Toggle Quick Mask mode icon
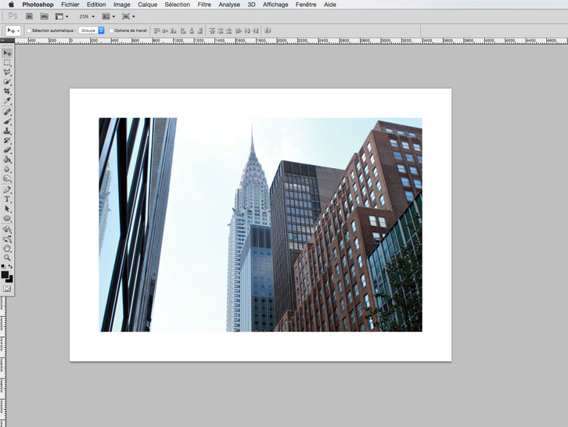This screenshot has height=427, width=568. tap(7, 289)
